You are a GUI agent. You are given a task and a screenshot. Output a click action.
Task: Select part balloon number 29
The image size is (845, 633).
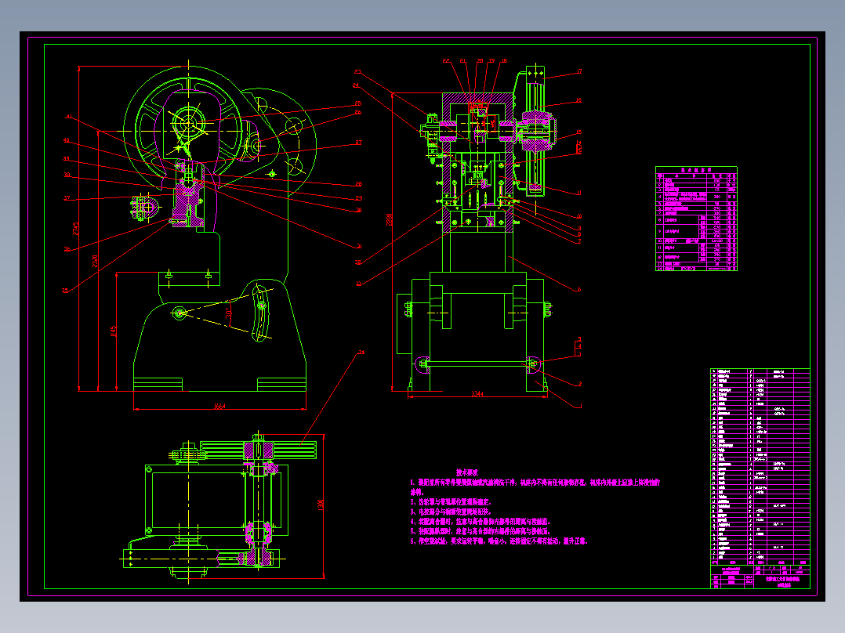click(359, 197)
